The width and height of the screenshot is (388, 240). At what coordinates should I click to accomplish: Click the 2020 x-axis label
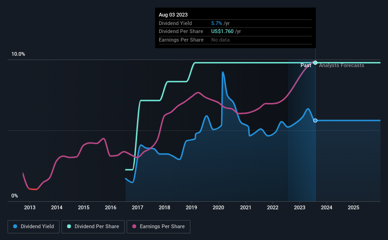point(218,207)
